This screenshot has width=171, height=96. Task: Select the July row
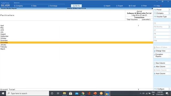coord(76,32)
